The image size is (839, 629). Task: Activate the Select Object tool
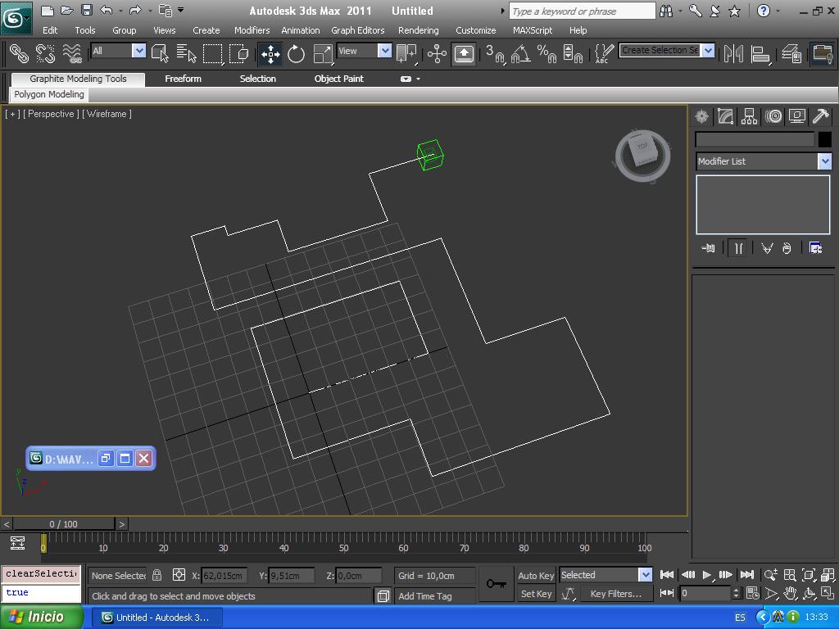[160, 53]
